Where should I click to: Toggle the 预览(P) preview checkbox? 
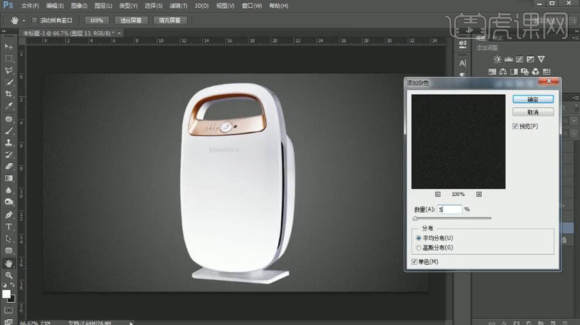click(x=515, y=126)
